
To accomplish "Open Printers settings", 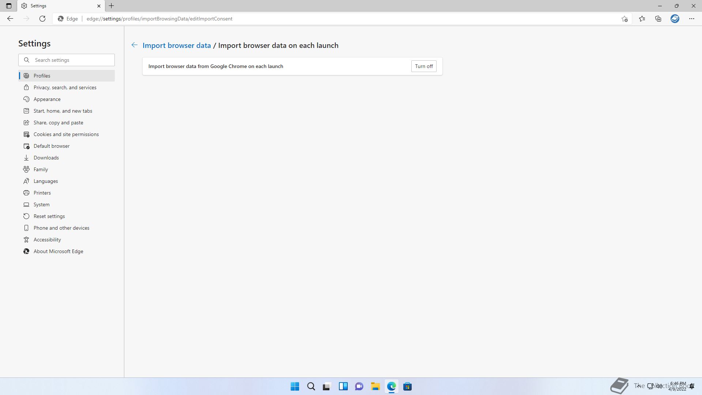I will pos(67,193).
